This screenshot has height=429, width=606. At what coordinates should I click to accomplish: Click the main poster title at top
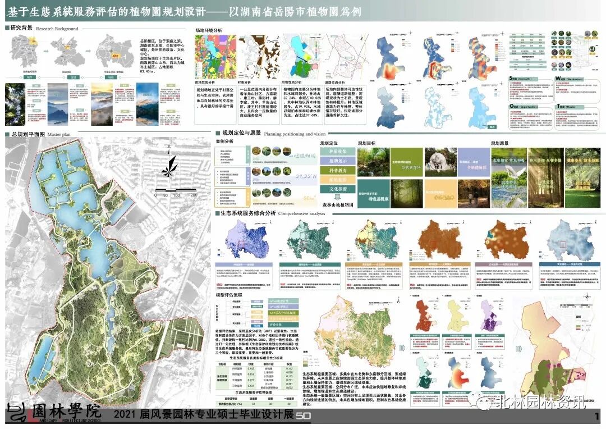pos(184,11)
